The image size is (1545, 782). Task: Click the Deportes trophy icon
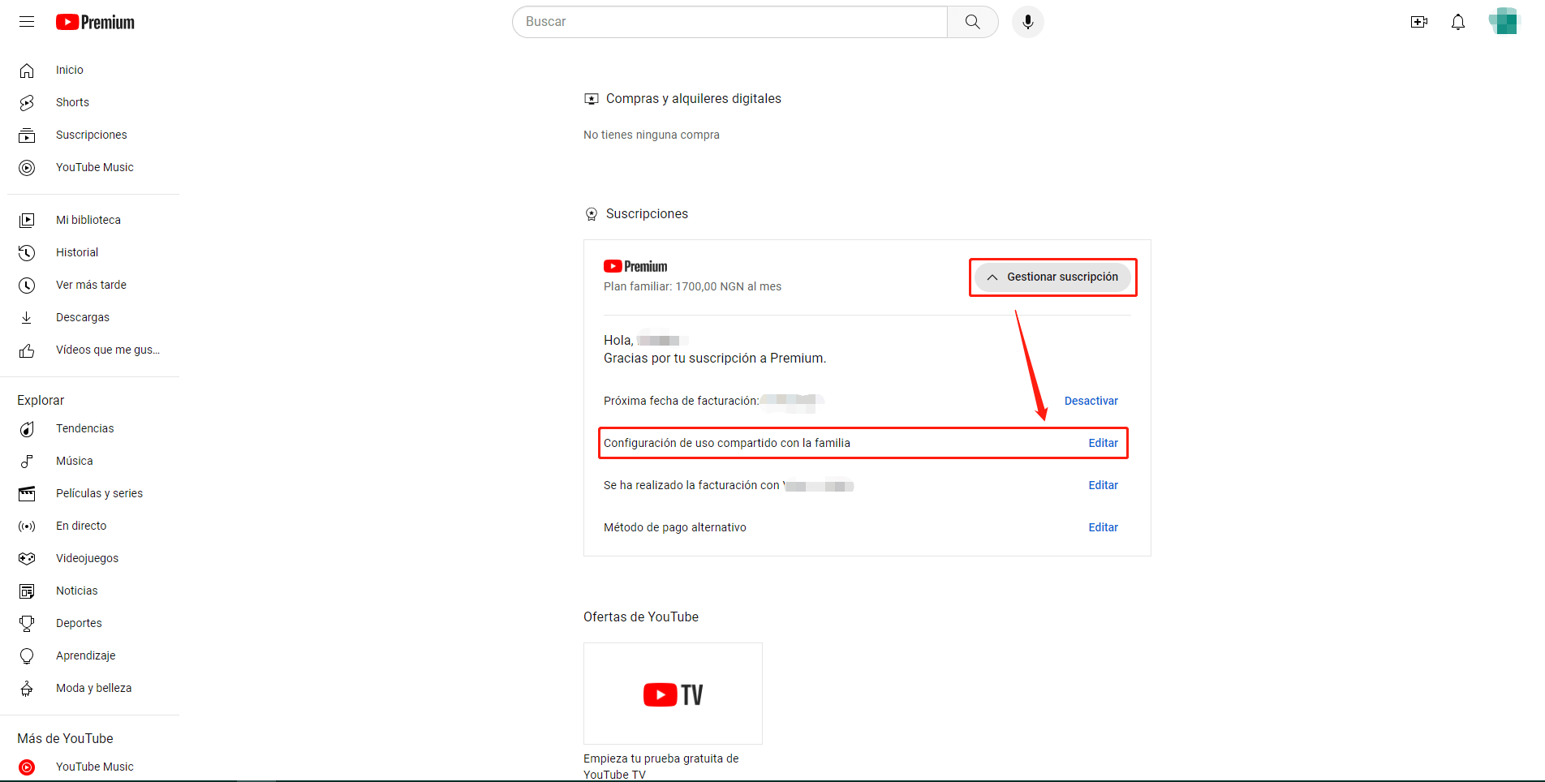(27, 623)
